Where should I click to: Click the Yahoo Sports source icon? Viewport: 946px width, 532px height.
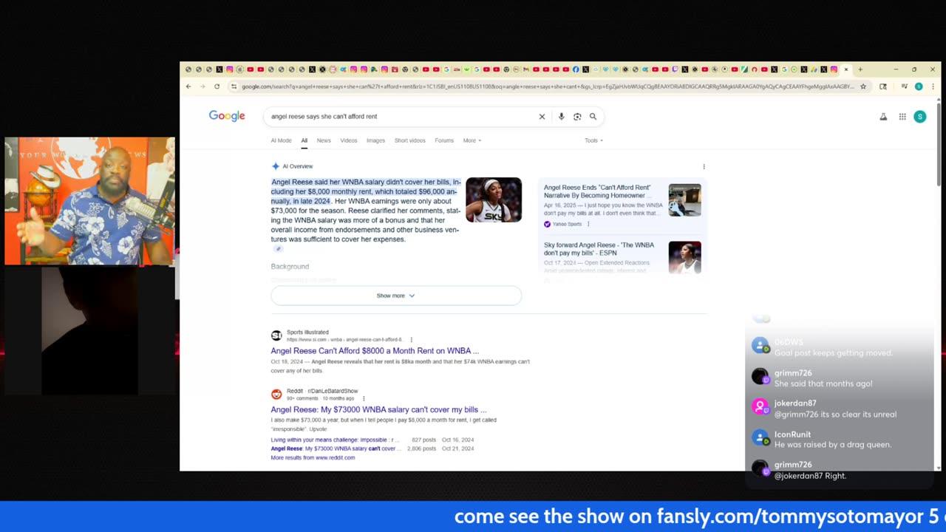pyautogui.click(x=547, y=224)
